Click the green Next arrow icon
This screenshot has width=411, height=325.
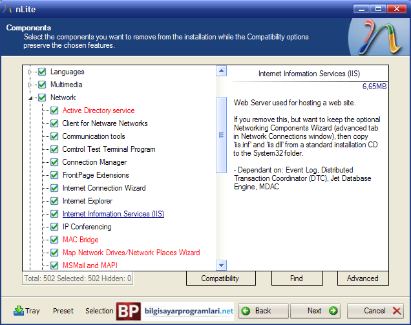click(x=333, y=311)
